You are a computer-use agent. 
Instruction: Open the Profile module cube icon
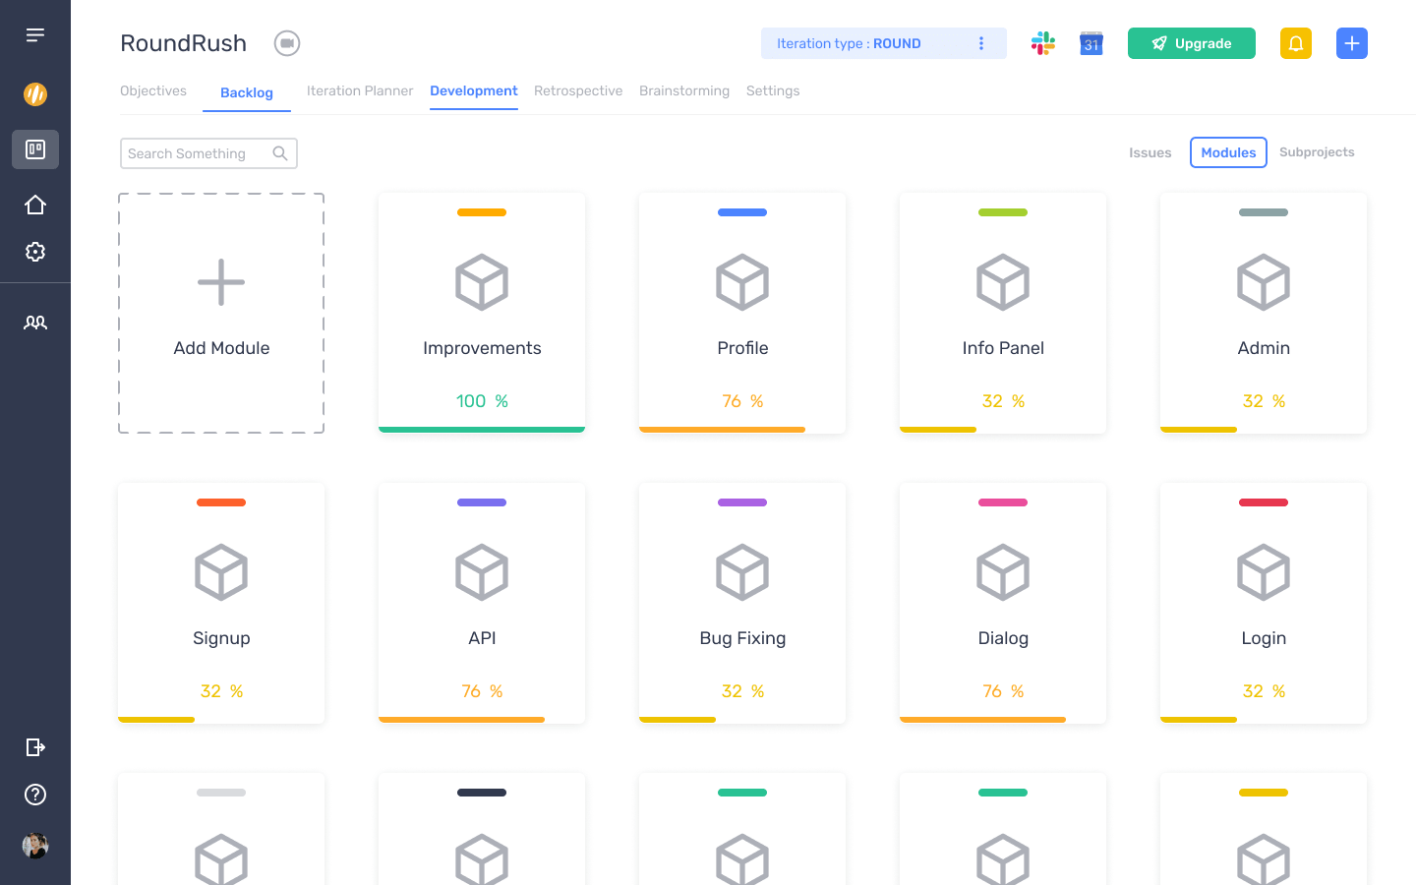coord(742,282)
